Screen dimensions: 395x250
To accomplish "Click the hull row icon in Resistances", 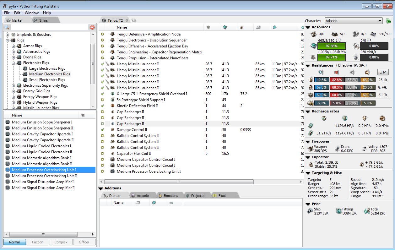I will [x=311, y=95].
